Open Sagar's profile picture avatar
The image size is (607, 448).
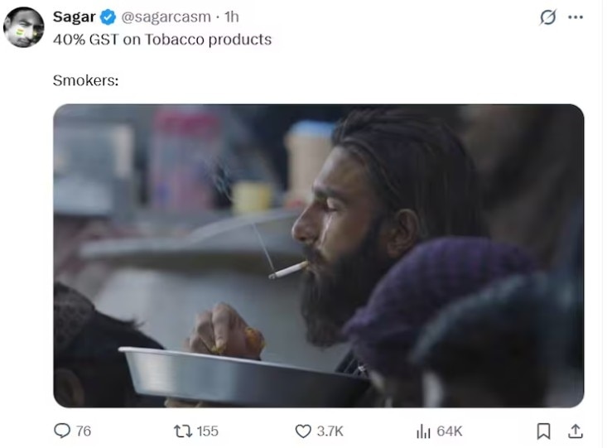coord(24,27)
